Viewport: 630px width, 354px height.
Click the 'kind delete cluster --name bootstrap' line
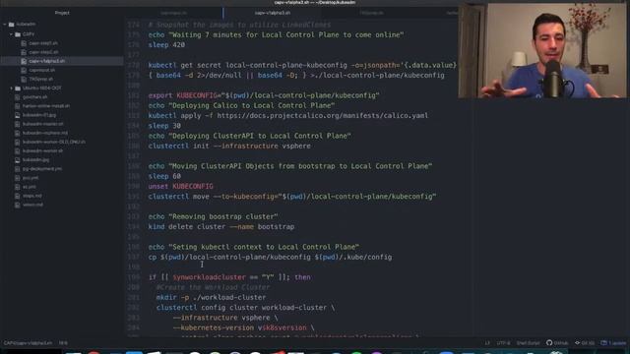(221, 227)
